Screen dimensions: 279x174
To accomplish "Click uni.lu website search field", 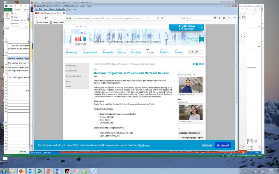I will pyautogui.click(x=196, y=52).
